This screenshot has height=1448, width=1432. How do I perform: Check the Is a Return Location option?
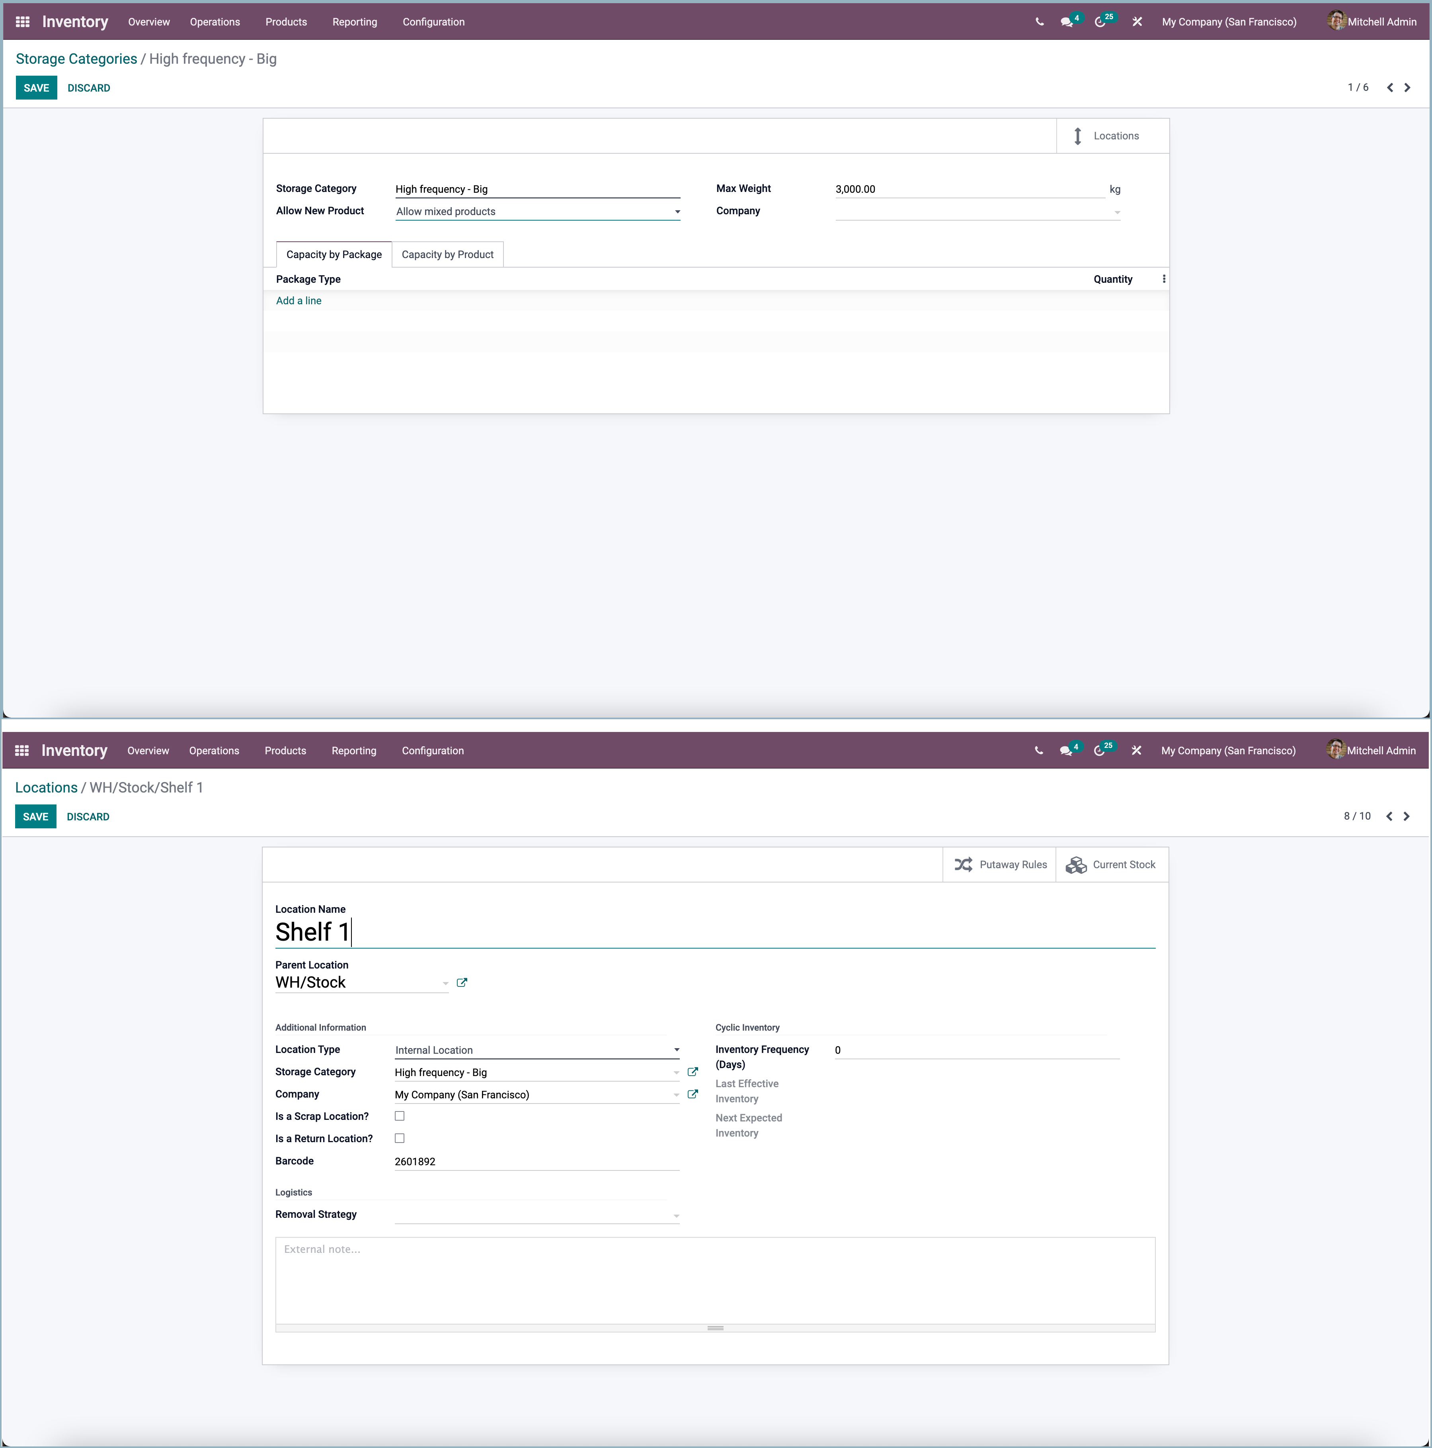coord(400,1138)
